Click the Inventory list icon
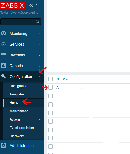This screenshot has width=130, height=154. (3, 55)
